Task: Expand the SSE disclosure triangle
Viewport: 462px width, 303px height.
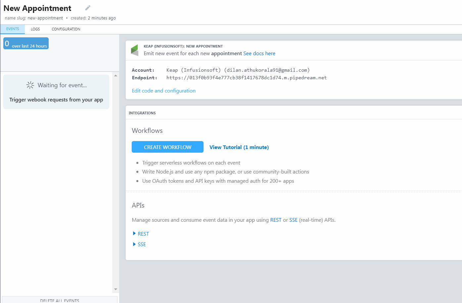Action: click(134, 244)
